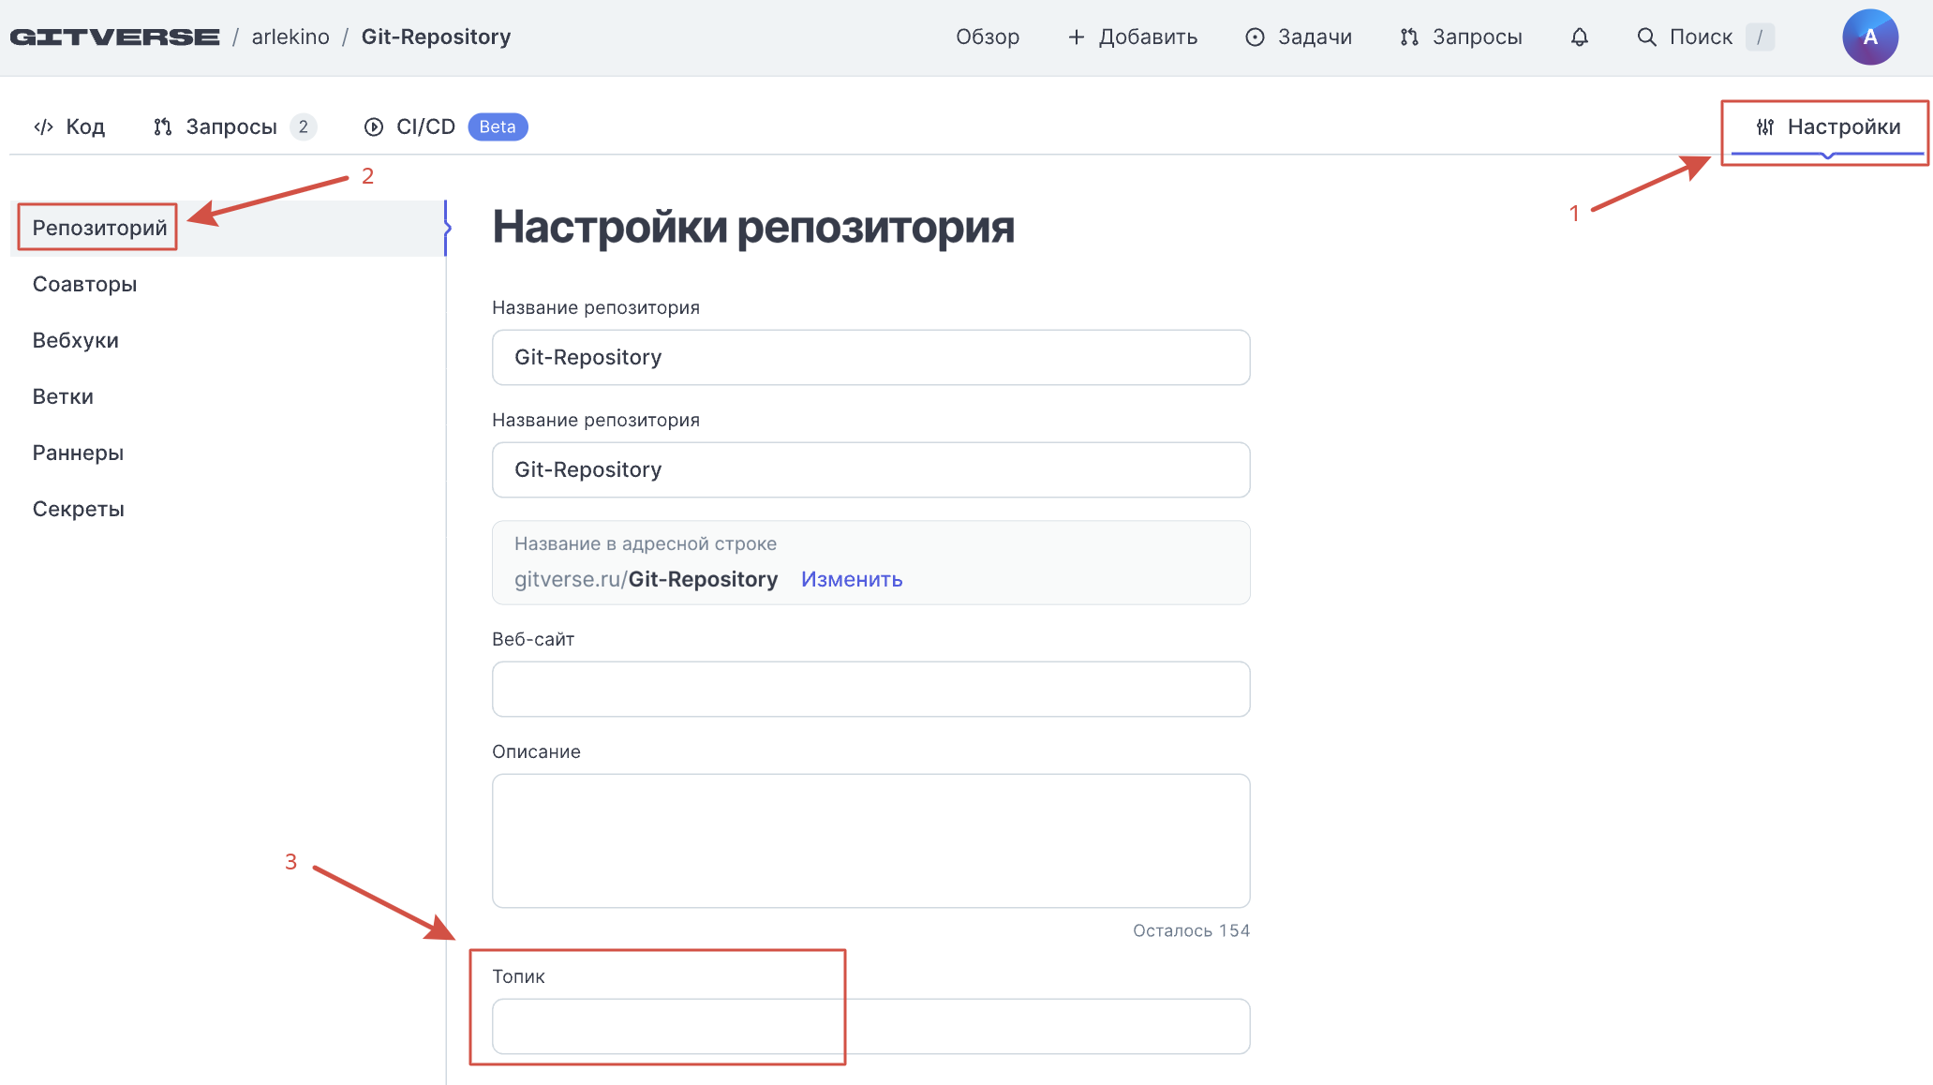Screen dimensions: 1933x1085
Task: Focus the second Название репозитория field
Action: tap(871, 469)
